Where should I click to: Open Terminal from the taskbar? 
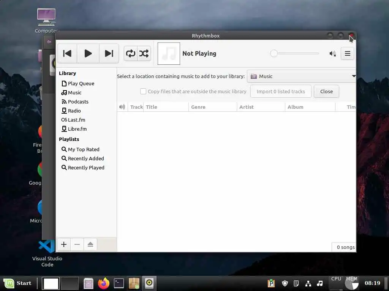(x=119, y=283)
